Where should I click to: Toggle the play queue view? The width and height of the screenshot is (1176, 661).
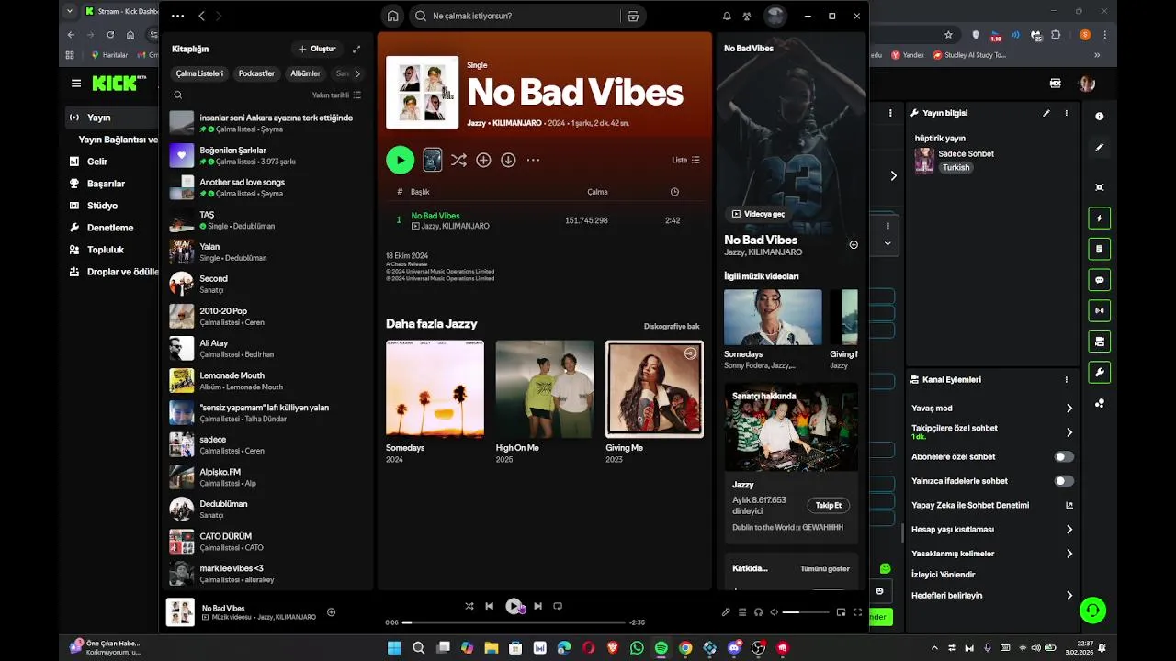tap(742, 612)
